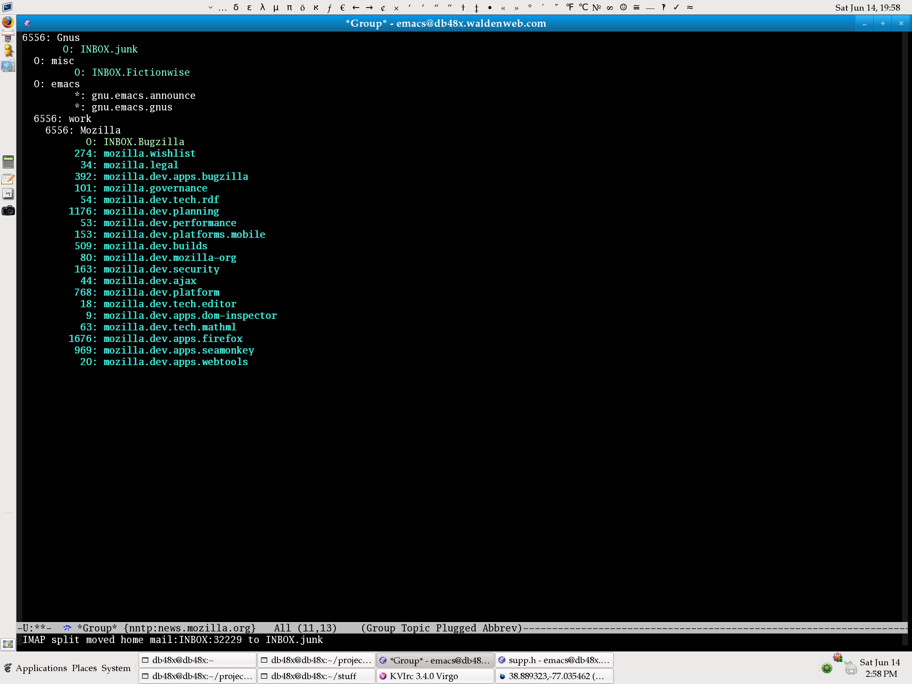Insert the approximately-equal symbol from the palette
The width and height of the screenshot is (912, 684).
(690, 7)
